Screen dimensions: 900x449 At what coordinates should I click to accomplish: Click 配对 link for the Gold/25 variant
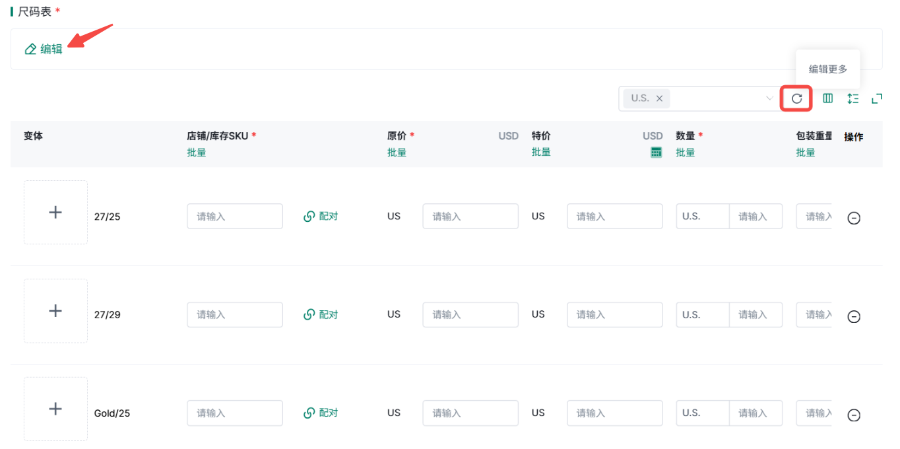(x=321, y=413)
